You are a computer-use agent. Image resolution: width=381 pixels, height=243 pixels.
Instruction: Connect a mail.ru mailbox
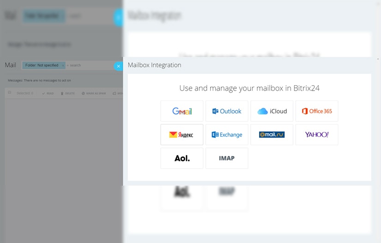272,135
